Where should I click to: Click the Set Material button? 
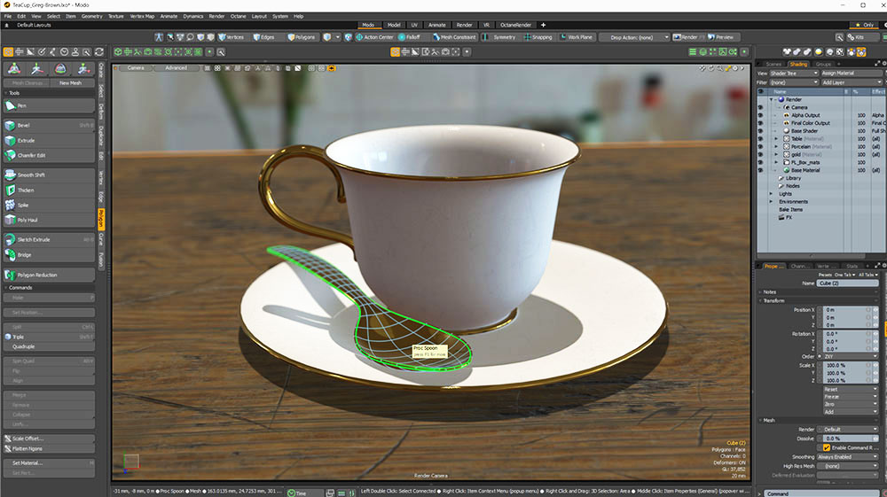[49, 463]
